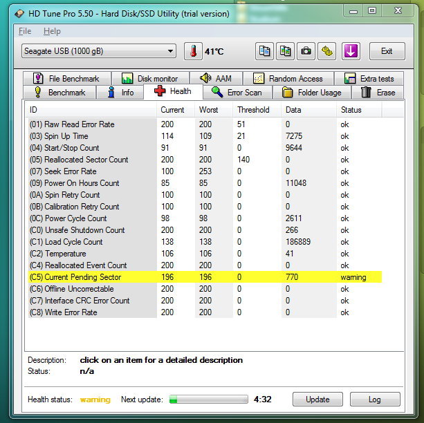Click the warning status in highlighted row
This screenshot has width=424, height=423.
pyautogui.click(x=353, y=277)
